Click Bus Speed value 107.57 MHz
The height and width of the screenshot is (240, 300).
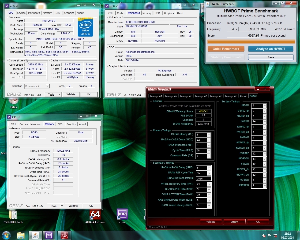pos(36,73)
